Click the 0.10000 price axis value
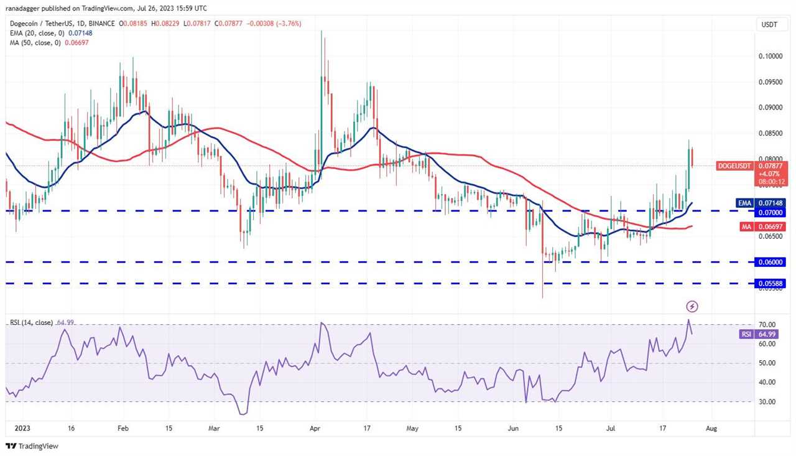This screenshot has height=456, width=796. 770,56
